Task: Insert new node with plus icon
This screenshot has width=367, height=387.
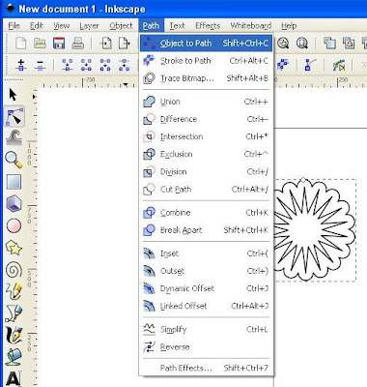Action: (21, 65)
